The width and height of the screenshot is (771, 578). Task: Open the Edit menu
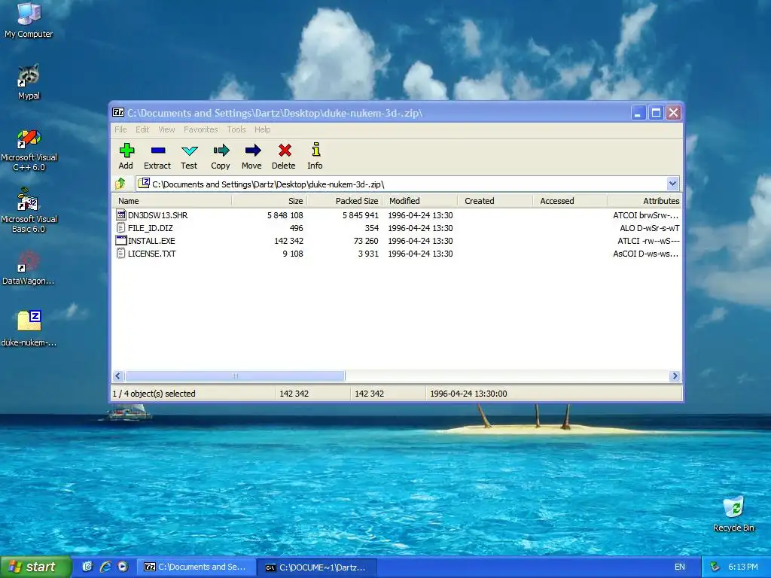(x=142, y=129)
